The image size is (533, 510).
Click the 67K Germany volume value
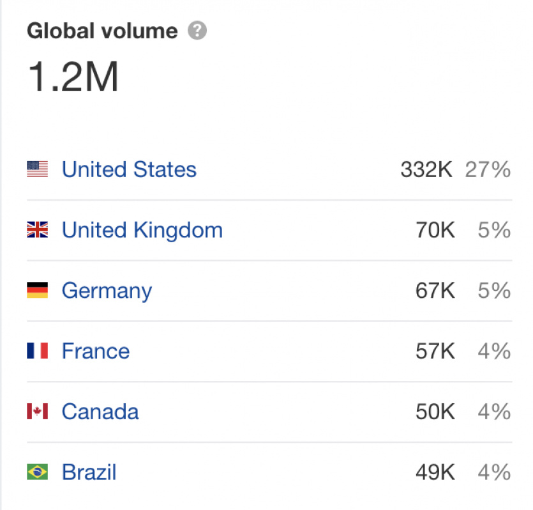click(435, 290)
